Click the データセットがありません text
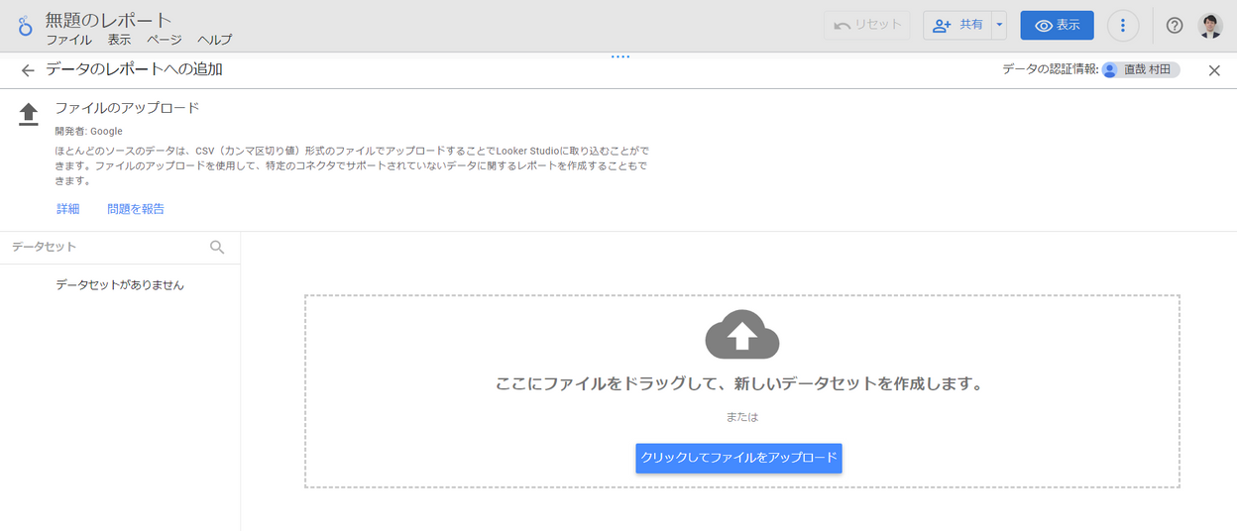1237x531 pixels. [120, 285]
